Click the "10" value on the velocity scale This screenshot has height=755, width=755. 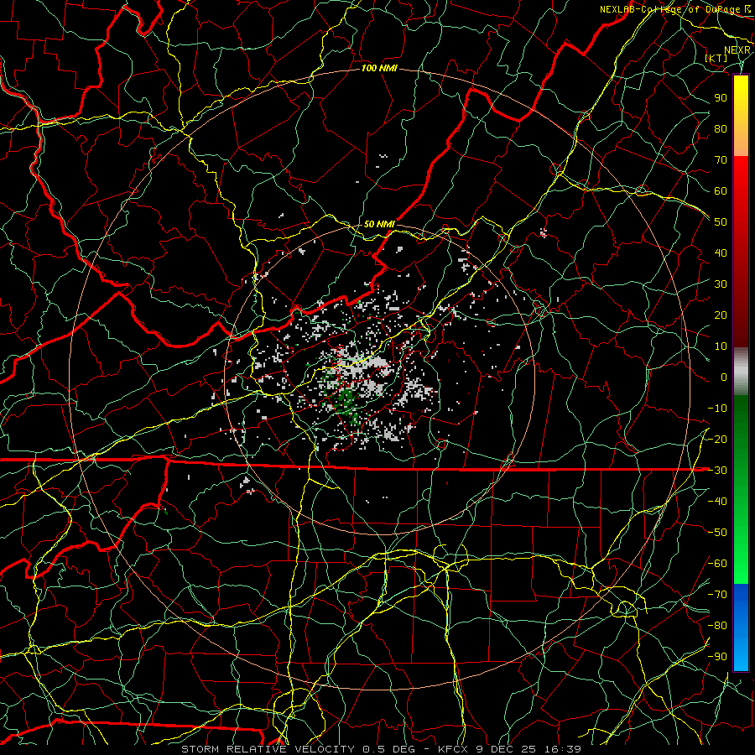(x=721, y=346)
